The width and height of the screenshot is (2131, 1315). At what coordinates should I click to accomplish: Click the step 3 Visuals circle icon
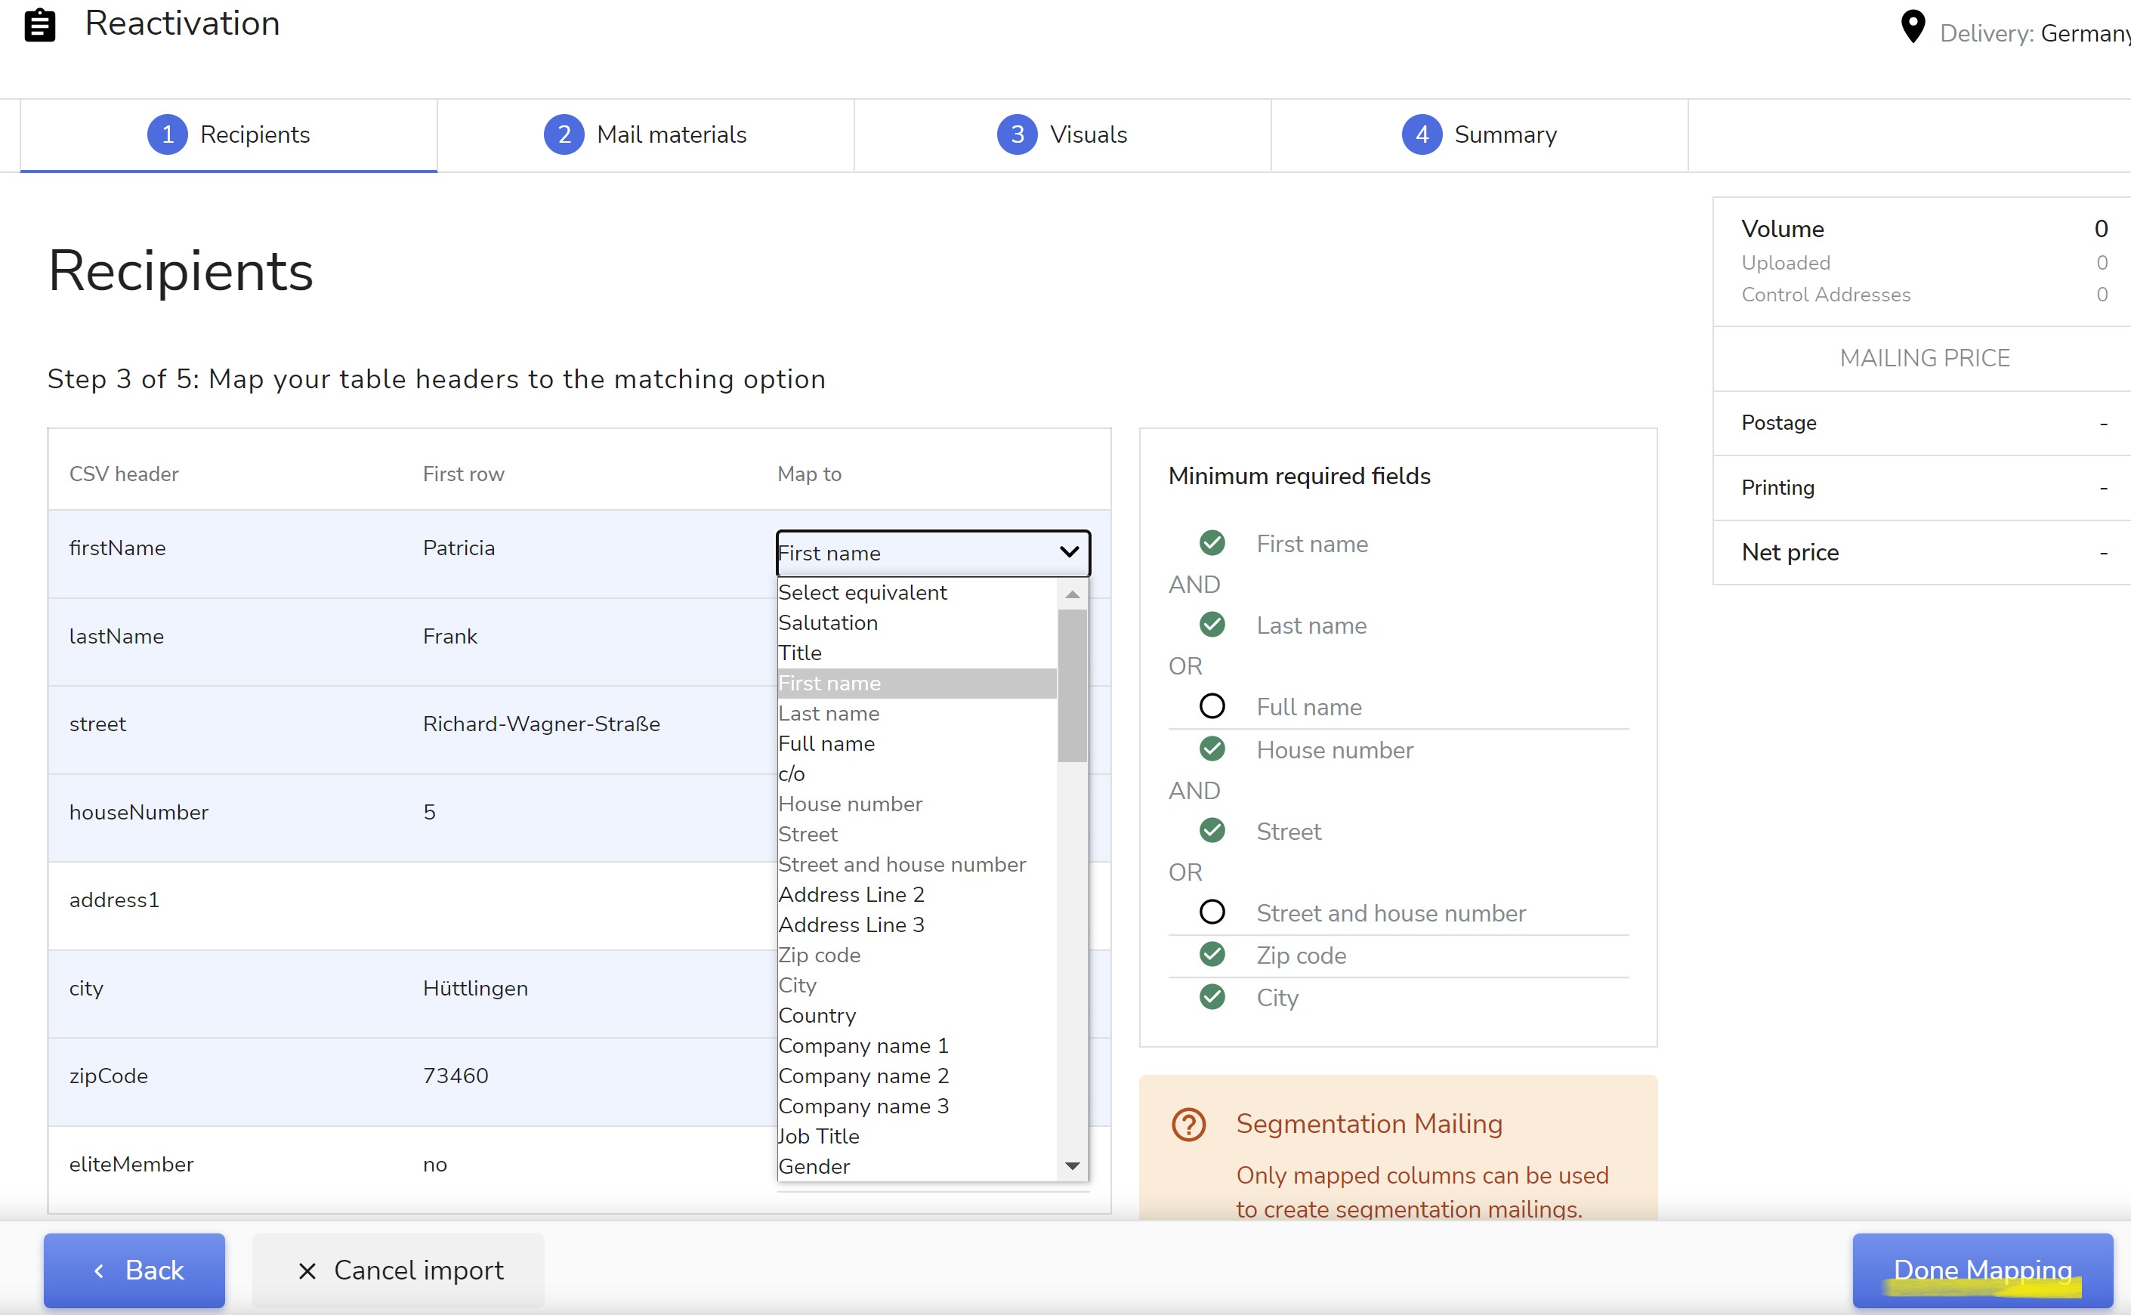point(1017,134)
